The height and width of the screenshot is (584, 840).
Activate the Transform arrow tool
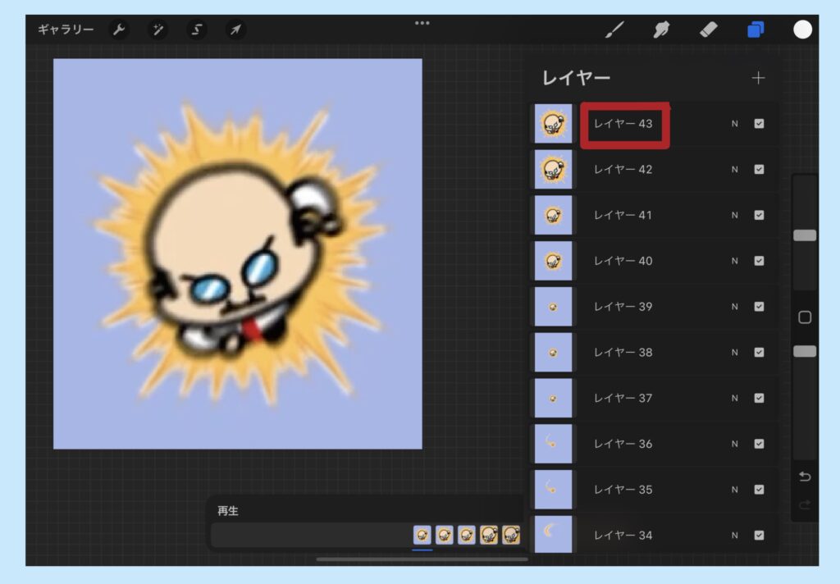[235, 30]
